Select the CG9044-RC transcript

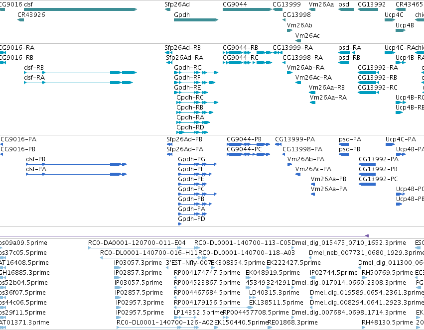[247, 63]
